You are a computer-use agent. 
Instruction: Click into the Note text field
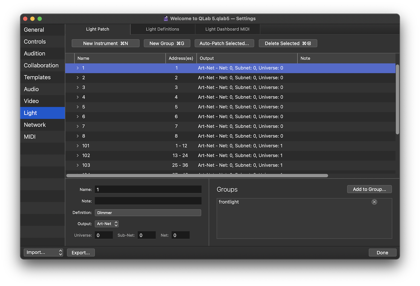coord(148,201)
